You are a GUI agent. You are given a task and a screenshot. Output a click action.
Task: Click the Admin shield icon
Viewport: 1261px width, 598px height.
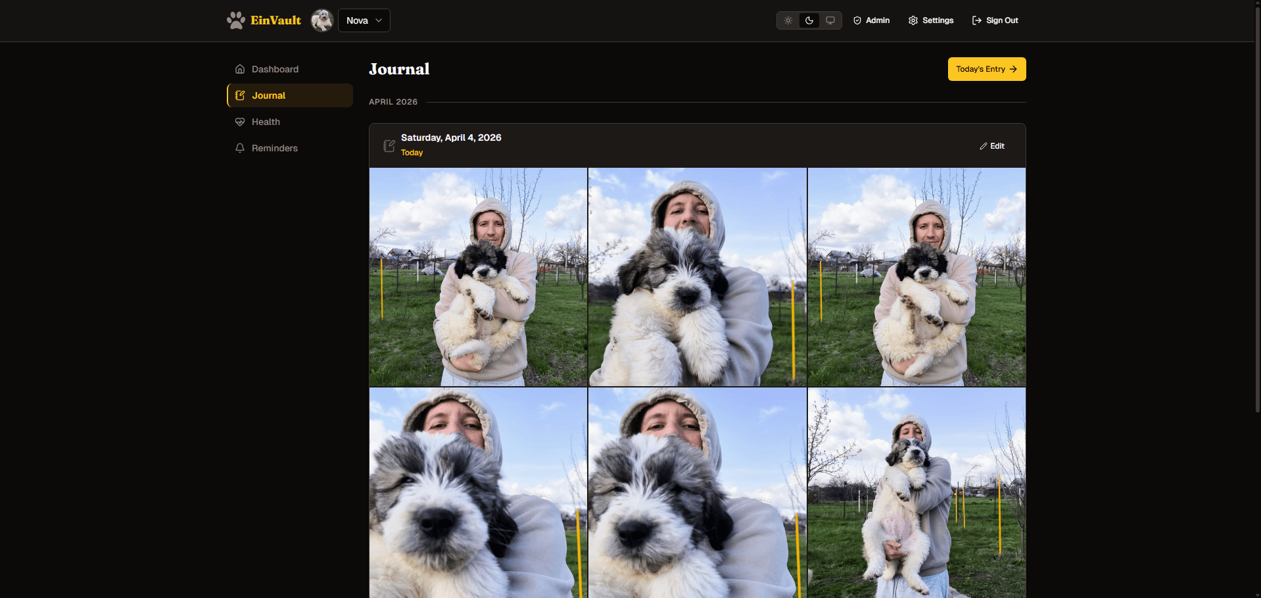[857, 20]
